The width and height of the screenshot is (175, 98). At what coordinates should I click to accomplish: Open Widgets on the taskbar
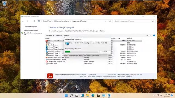(82, 96)
